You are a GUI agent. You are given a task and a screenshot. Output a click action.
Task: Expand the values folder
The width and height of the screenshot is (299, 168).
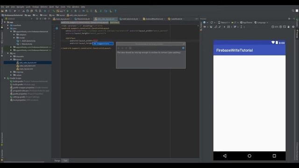(11, 75)
